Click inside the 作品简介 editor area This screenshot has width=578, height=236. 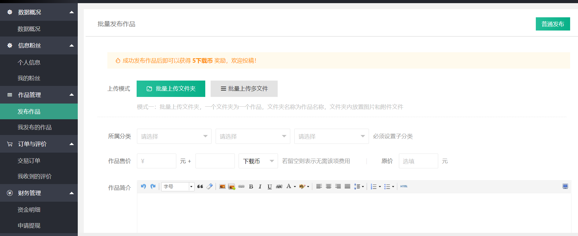coord(354,213)
